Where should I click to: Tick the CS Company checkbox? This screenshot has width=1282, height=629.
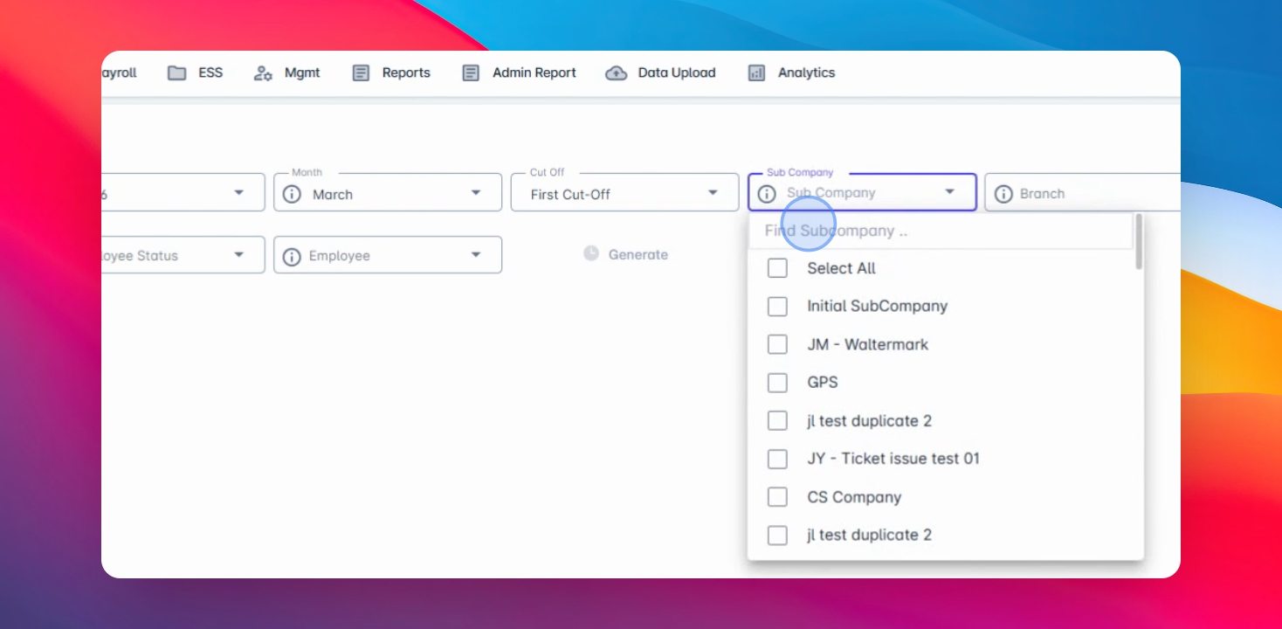coord(777,497)
